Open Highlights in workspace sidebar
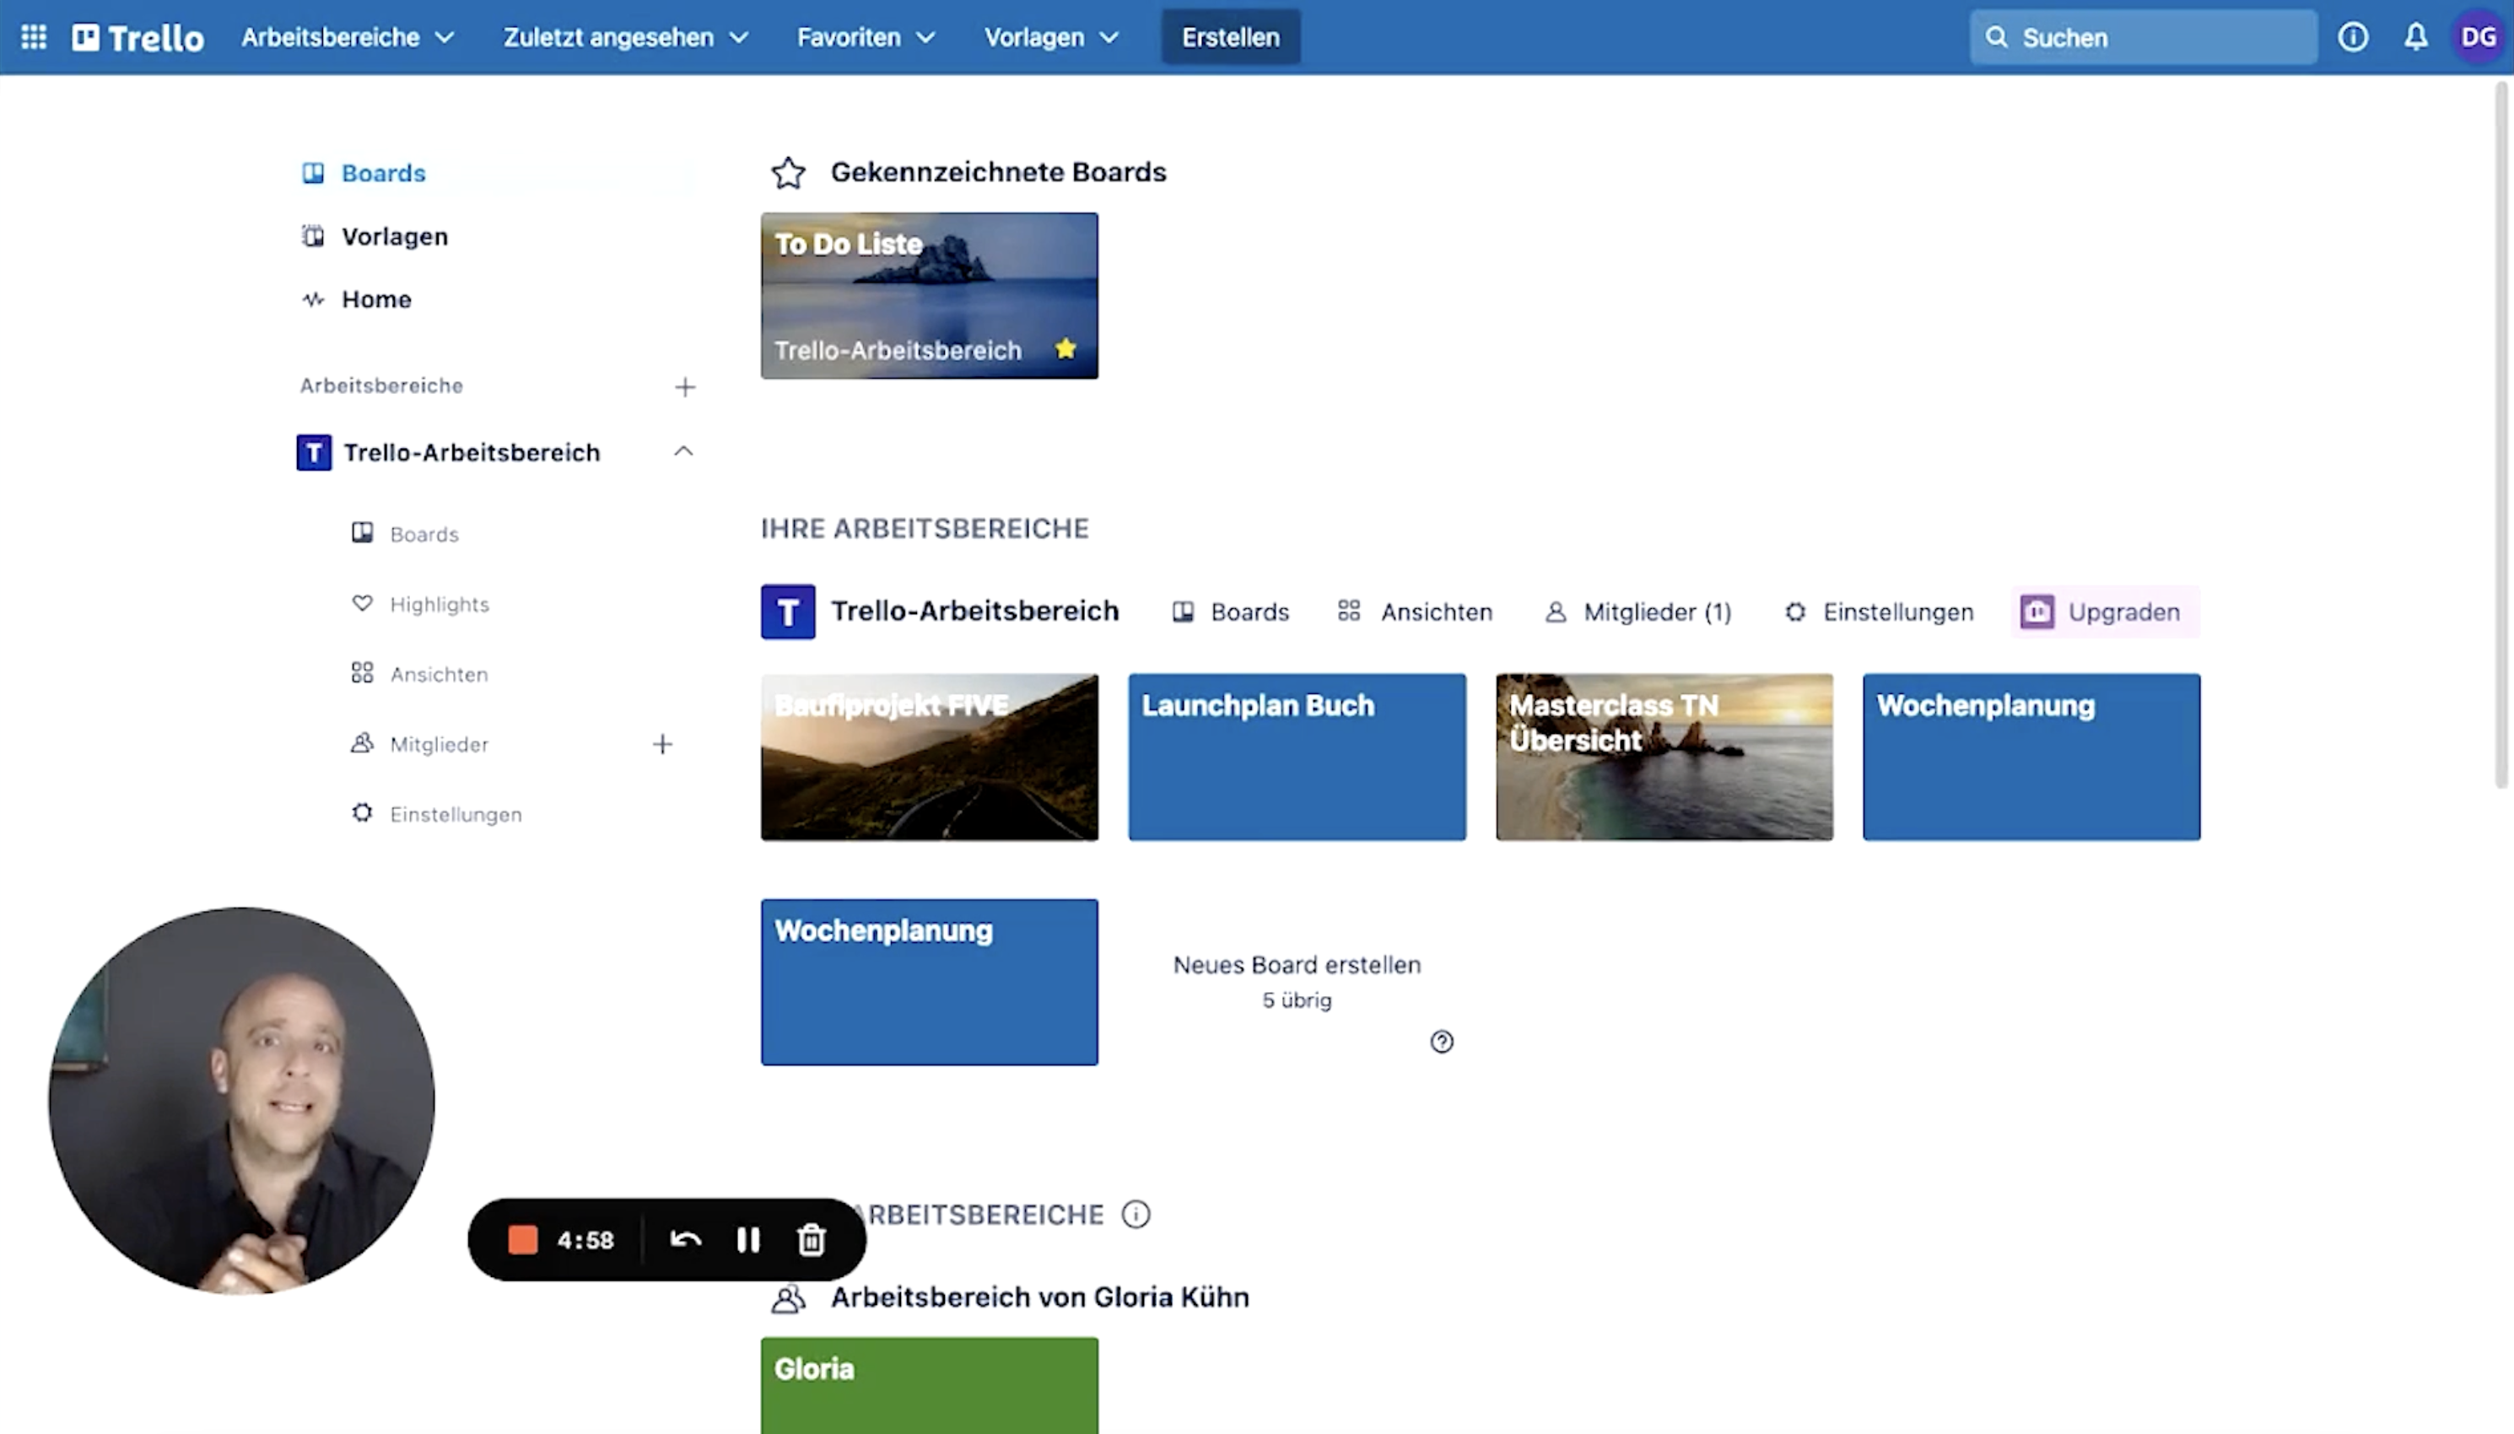The height and width of the screenshot is (1434, 2514). point(438,605)
